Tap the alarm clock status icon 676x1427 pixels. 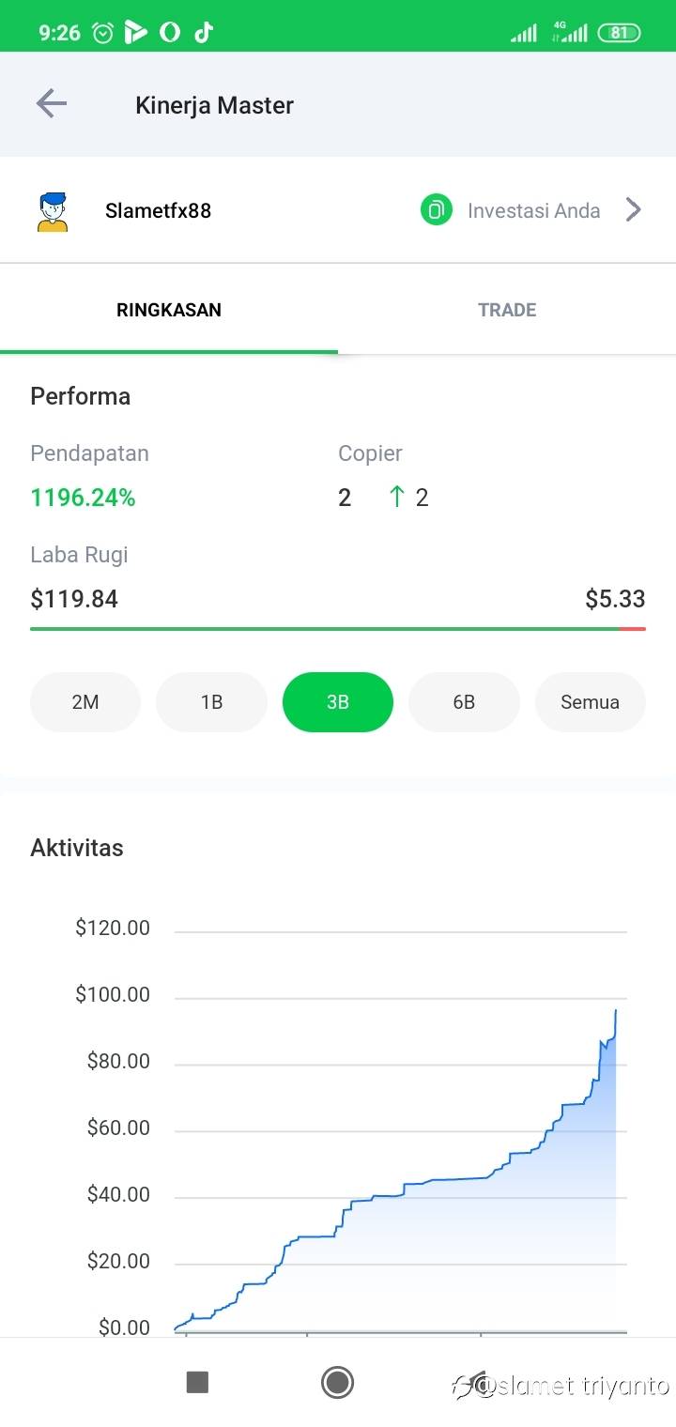tap(102, 33)
